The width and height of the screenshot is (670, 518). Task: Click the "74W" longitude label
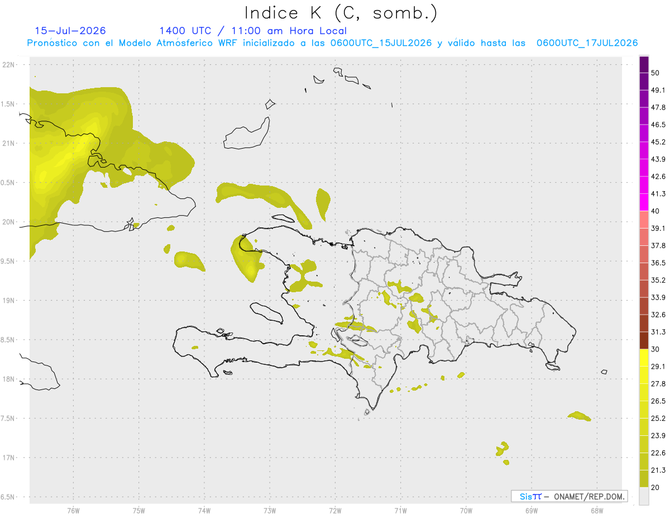pyautogui.click(x=204, y=511)
